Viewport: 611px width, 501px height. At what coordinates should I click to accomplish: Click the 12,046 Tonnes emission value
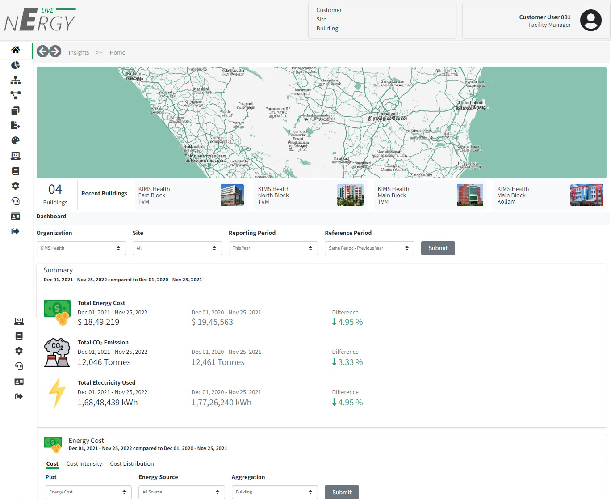point(104,362)
